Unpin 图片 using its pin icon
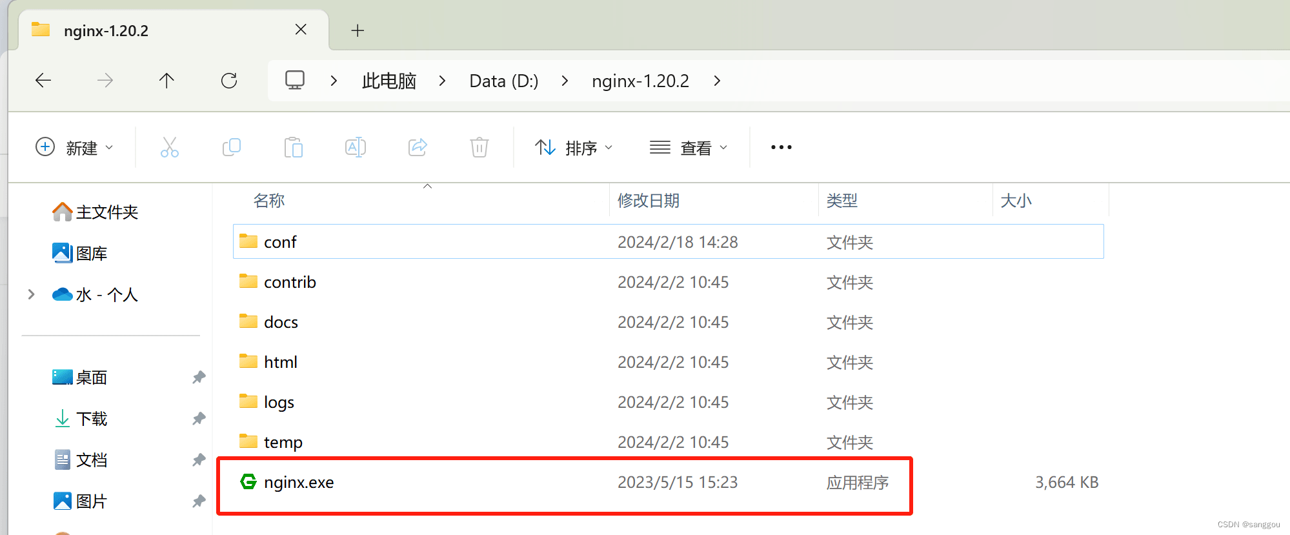 [199, 501]
